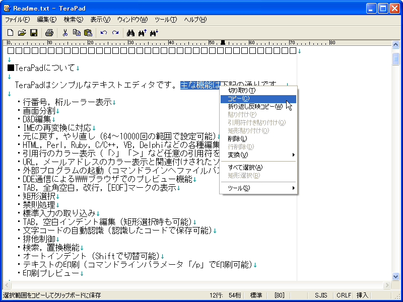Click the TeraPad app icon in the title bar
The image size is (403, 302).
coord(7,9)
